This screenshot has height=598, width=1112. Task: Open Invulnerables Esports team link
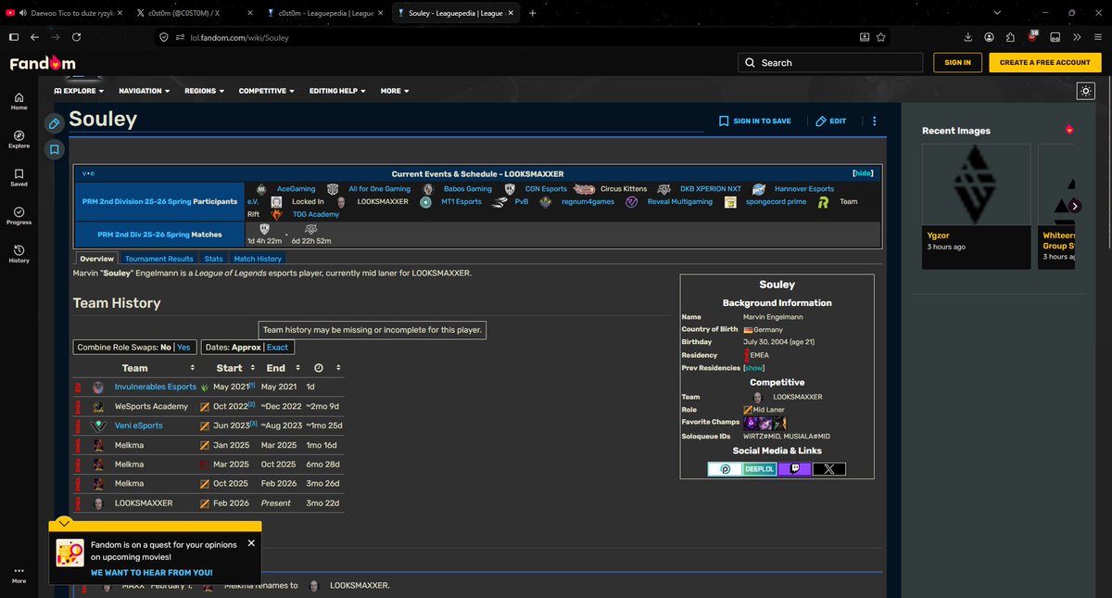coord(156,387)
